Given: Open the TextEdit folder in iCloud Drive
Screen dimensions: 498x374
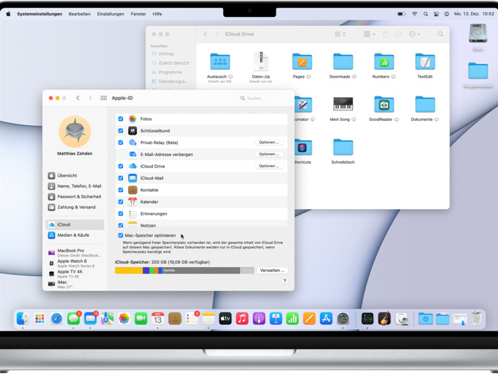Looking at the screenshot, I should pyautogui.click(x=425, y=61).
